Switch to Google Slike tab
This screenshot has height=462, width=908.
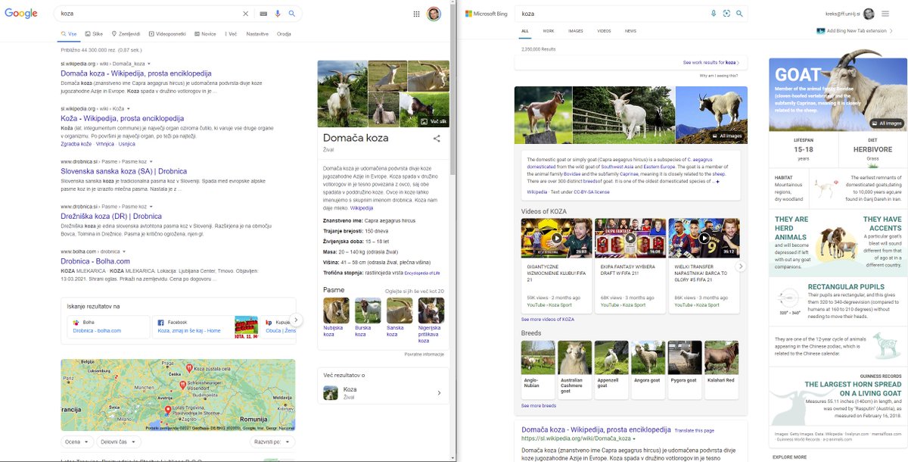point(94,34)
